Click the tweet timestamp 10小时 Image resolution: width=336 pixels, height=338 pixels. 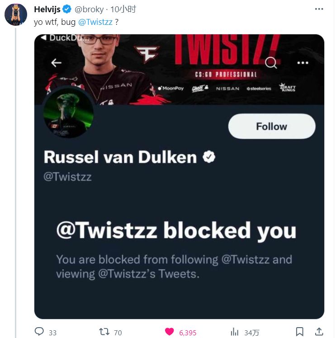(x=125, y=9)
